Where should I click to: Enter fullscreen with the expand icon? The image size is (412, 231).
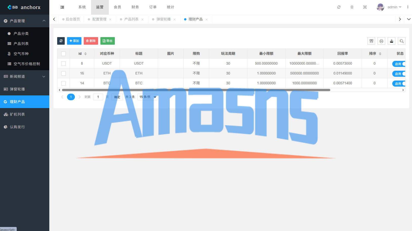pos(365,7)
